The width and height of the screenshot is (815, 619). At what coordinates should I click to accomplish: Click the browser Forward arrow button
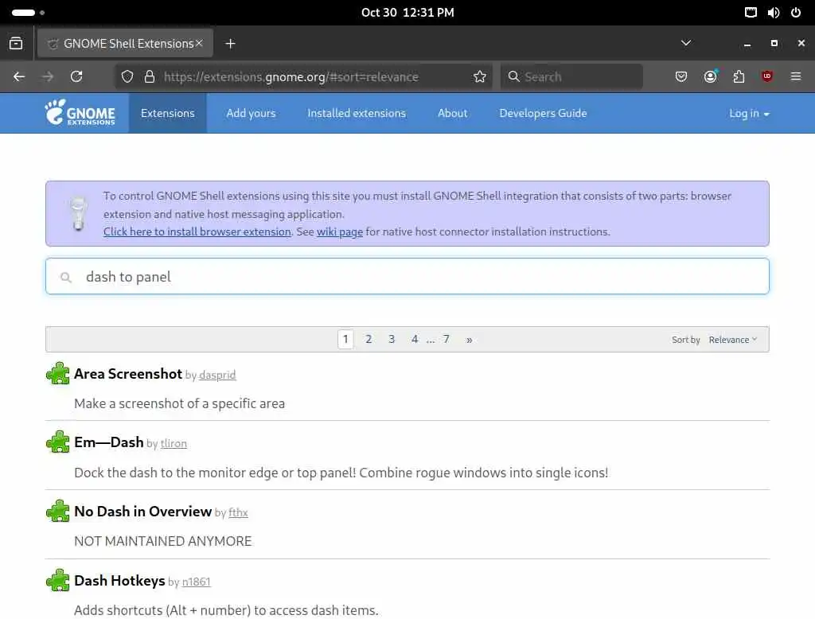[x=48, y=77]
